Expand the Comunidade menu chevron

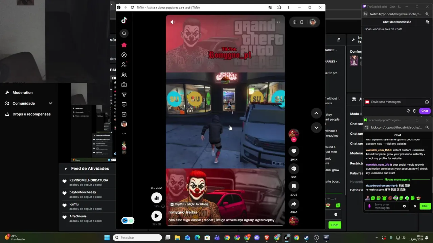(x=50, y=103)
